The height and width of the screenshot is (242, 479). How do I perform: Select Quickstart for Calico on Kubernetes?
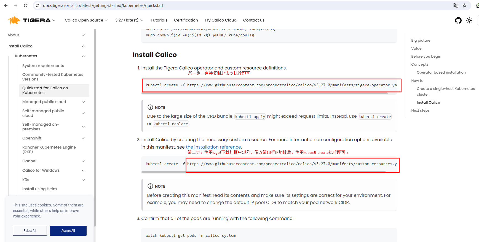tap(54, 90)
